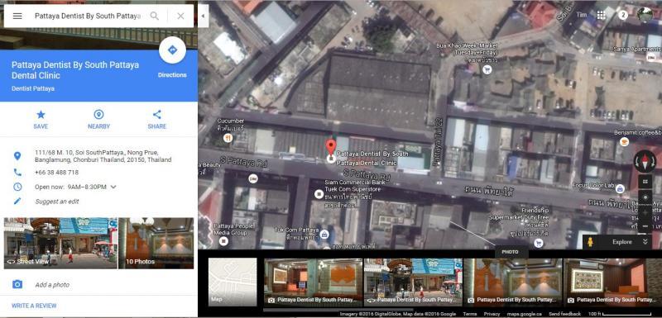
Task: Clear the search box with X
Action: click(x=180, y=16)
